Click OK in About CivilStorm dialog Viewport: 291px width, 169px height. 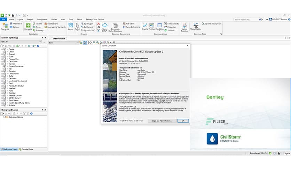pos(183,121)
